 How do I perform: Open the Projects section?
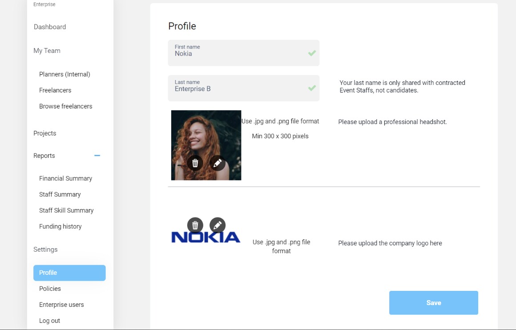[45, 133]
